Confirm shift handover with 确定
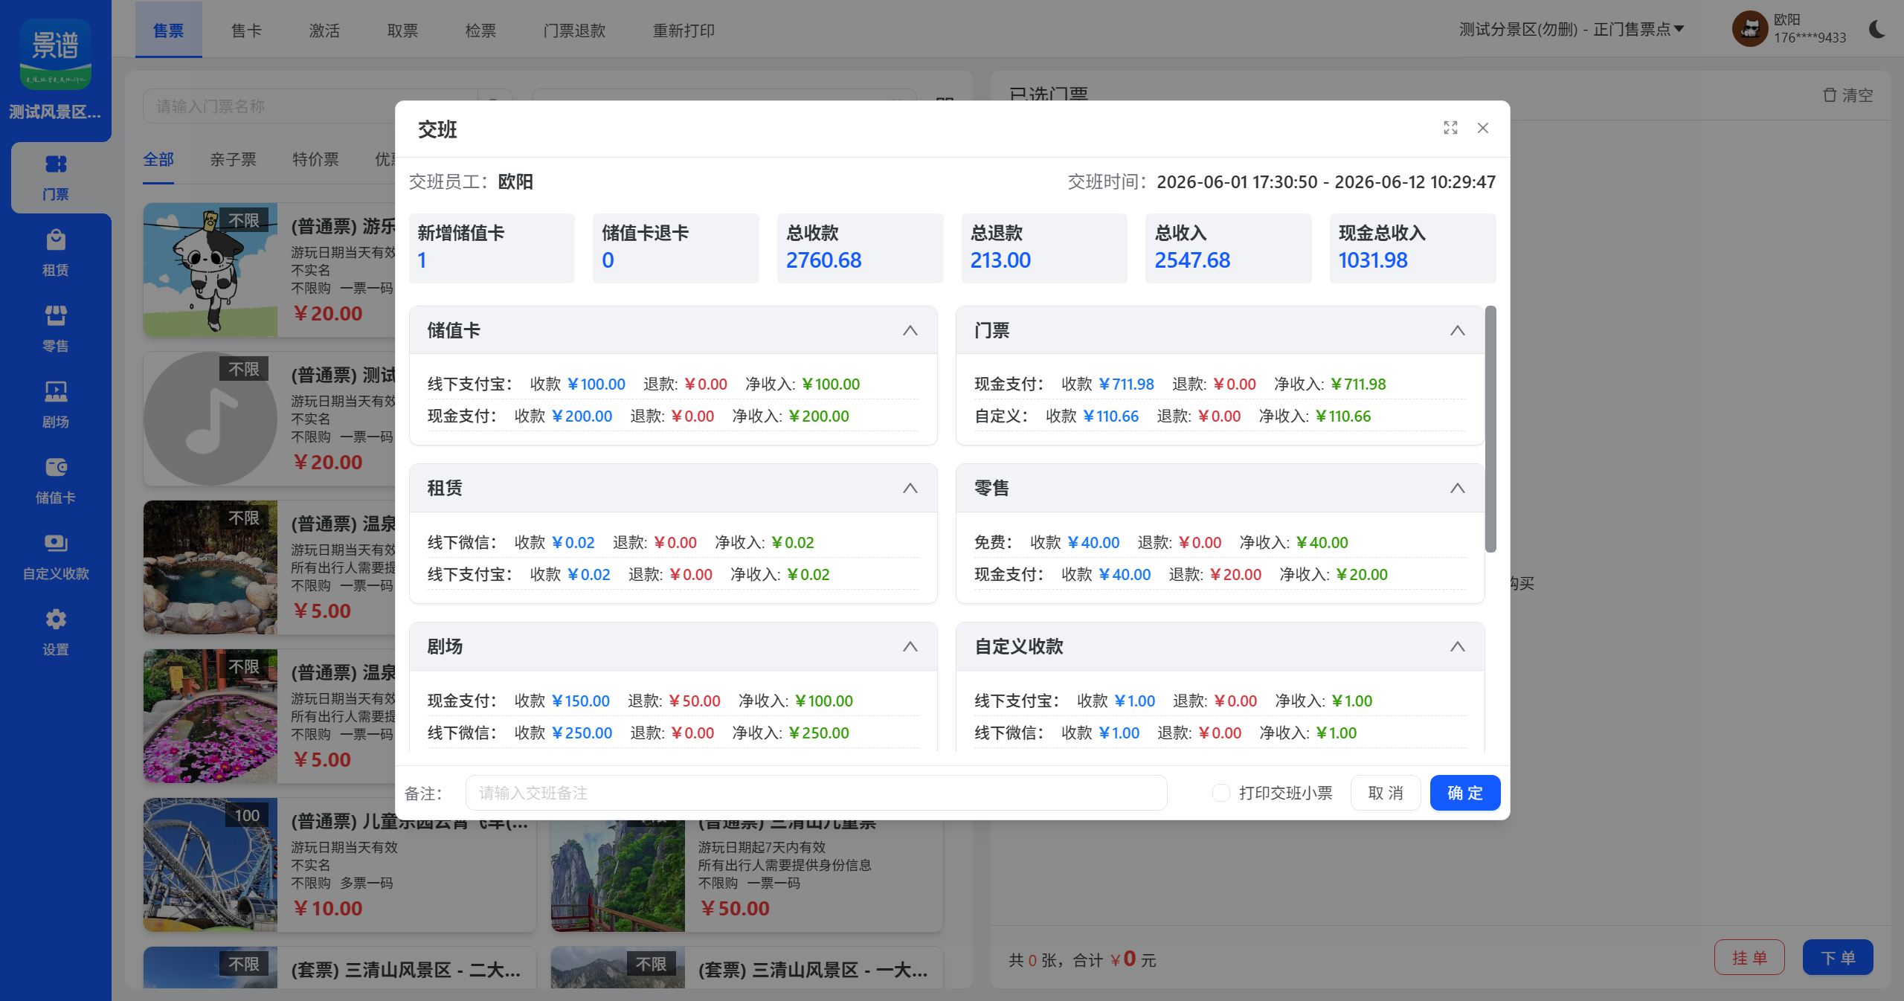The width and height of the screenshot is (1904, 1001). pyautogui.click(x=1465, y=793)
